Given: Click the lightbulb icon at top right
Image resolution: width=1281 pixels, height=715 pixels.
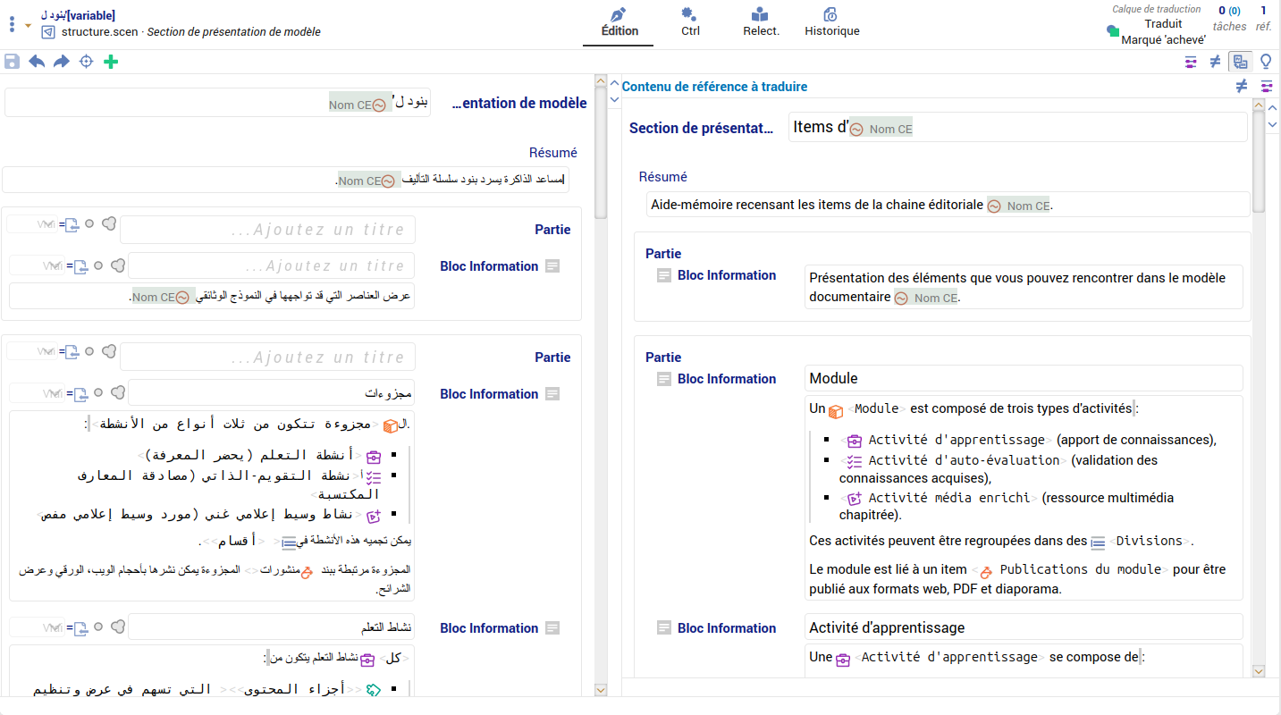Looking at the screenshot, I should (x=1266, y=62).
